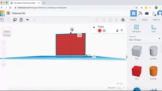Select the Workplane tool

[x=136, y=29]
